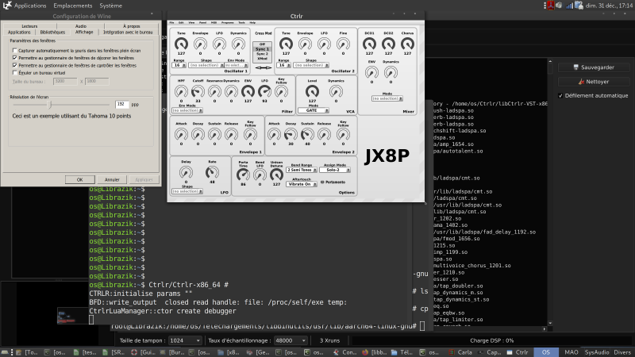Image resolution: width=635 pixels, height=357 pixels.
Task: Click the VCA Level knob
Action: [x=312, y=91]
